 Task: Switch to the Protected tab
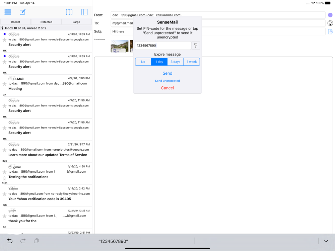(46, 22)
